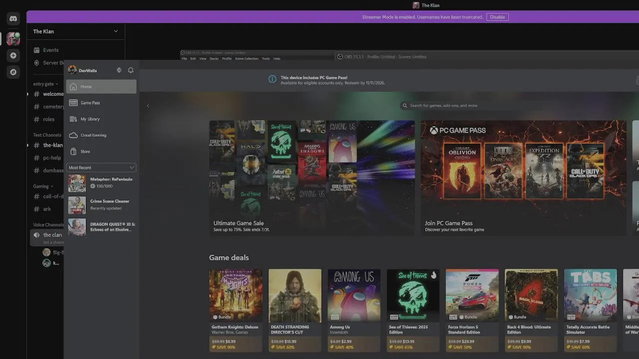Click the Xbox notifications bell icon
The height and width of the screenshot is (359, 639).
(131, 70)
